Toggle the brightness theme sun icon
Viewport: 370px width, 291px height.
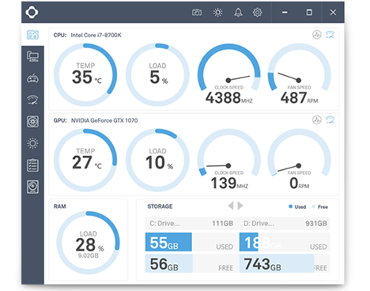click(x=217, y=12)
